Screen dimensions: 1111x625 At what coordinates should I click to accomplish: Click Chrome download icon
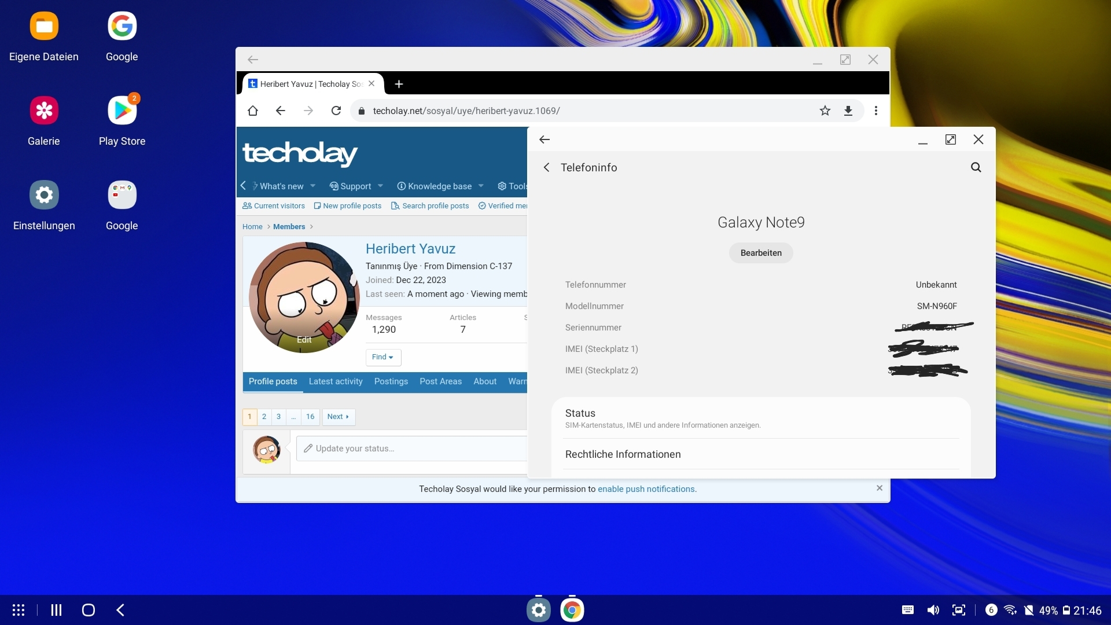[x=848, y=111]
